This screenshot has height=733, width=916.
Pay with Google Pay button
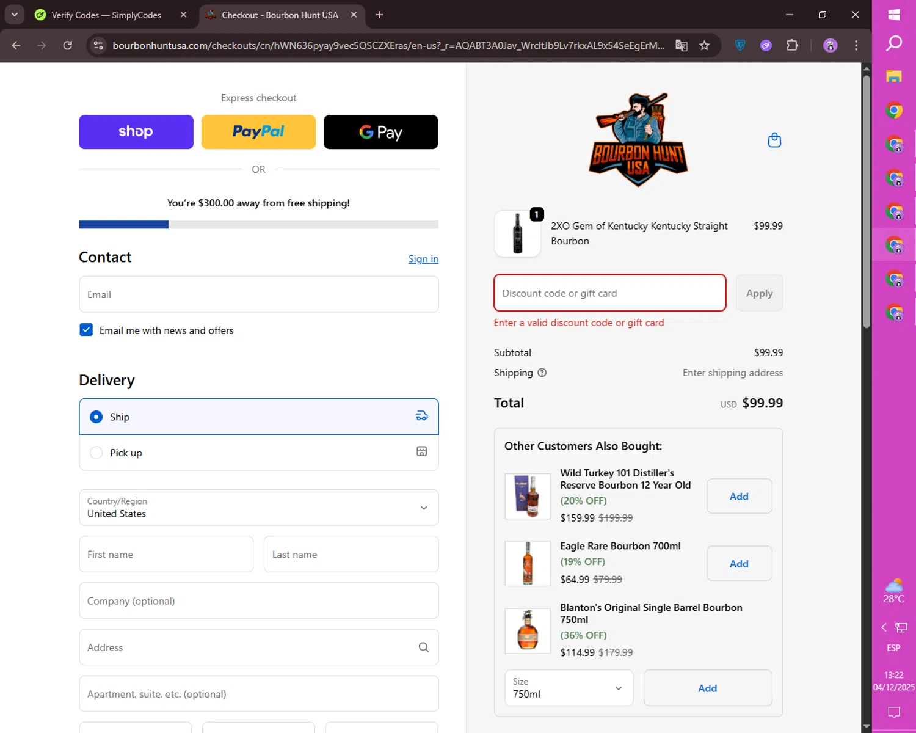[x=381, y=132]
